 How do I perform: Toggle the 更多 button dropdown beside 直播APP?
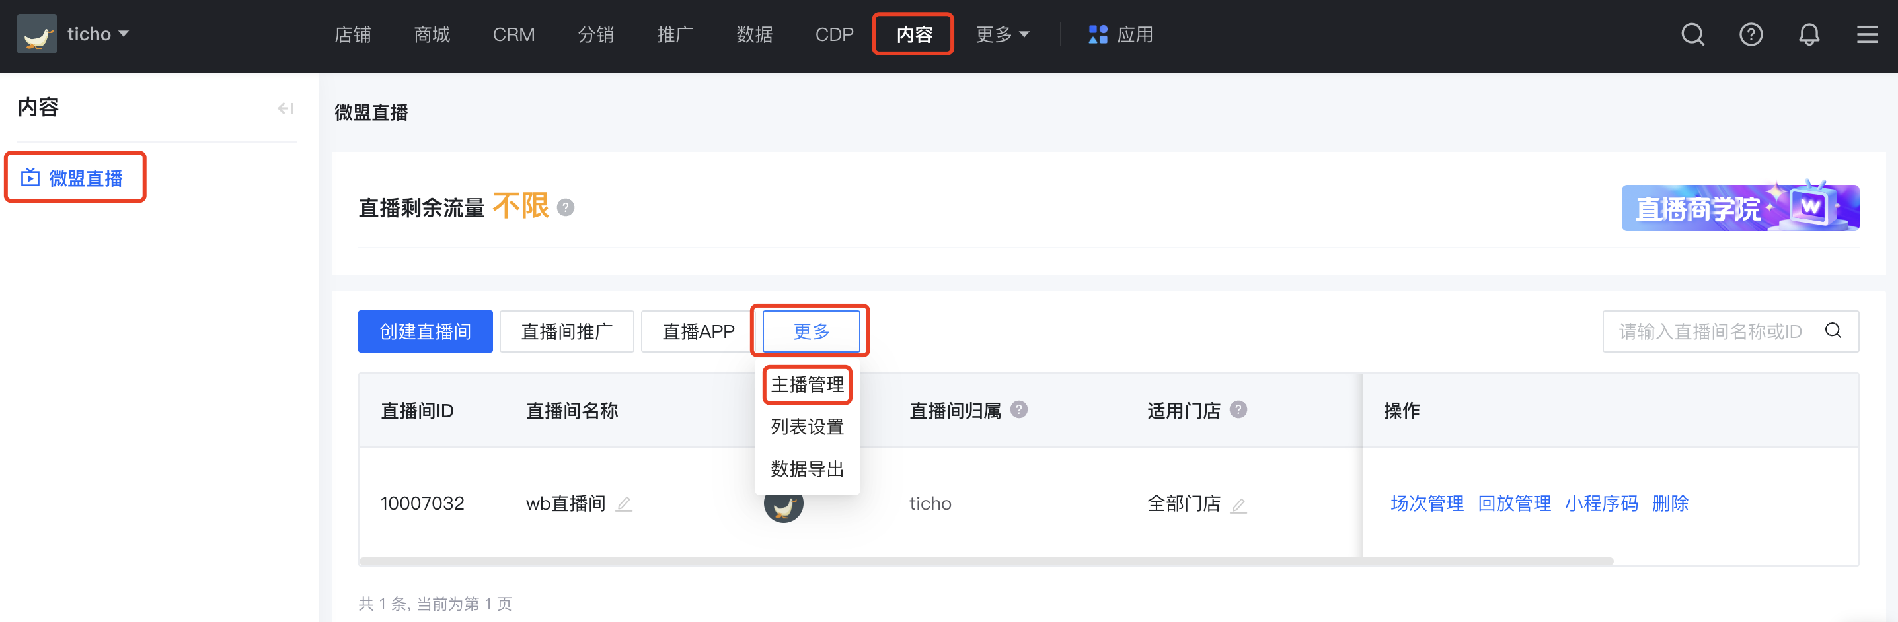point(810,331)
